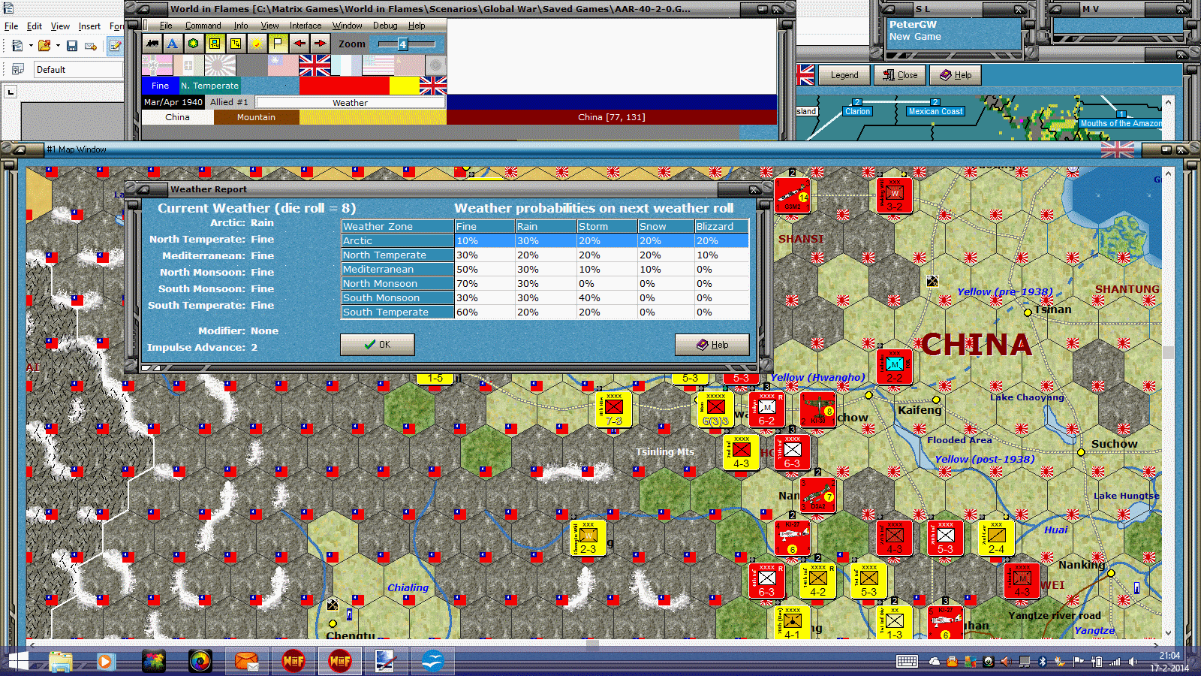Select the Mediterranean weather zone row

click(545, 270)
